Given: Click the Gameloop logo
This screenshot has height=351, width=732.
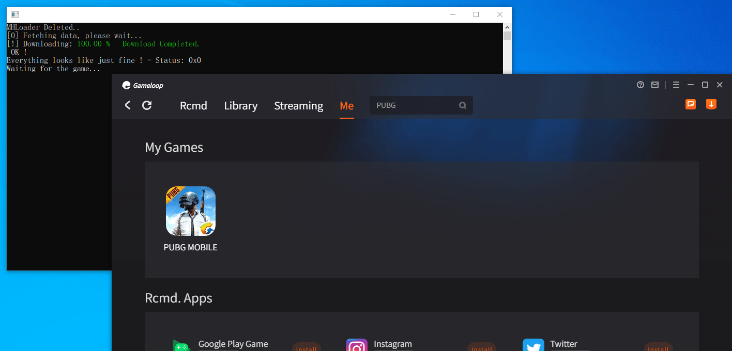Looking at the screenshot, I should (x=143, y=85).
